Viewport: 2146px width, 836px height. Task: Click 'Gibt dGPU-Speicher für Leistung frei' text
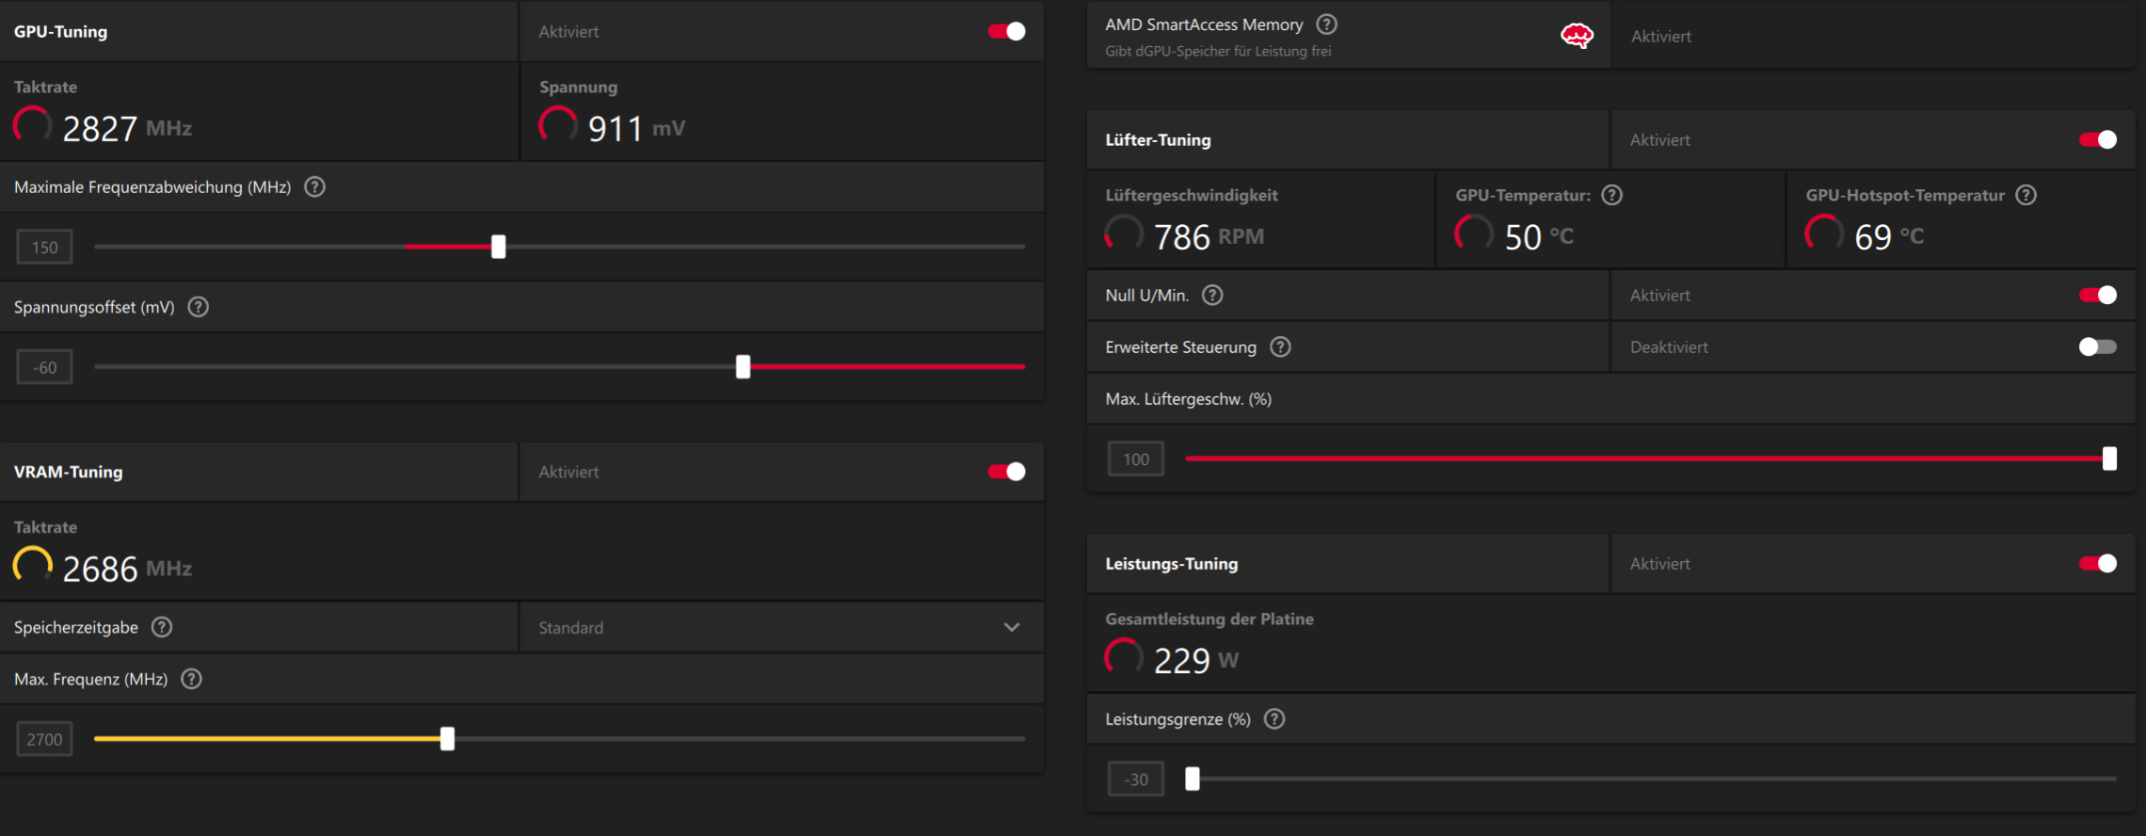(x=1218, y=51)
